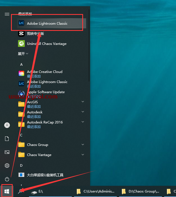Viewport: 176px width, 197px height.
Task: Open Adobe Creative Cloud app icon
Action: (x=21, y=73)
